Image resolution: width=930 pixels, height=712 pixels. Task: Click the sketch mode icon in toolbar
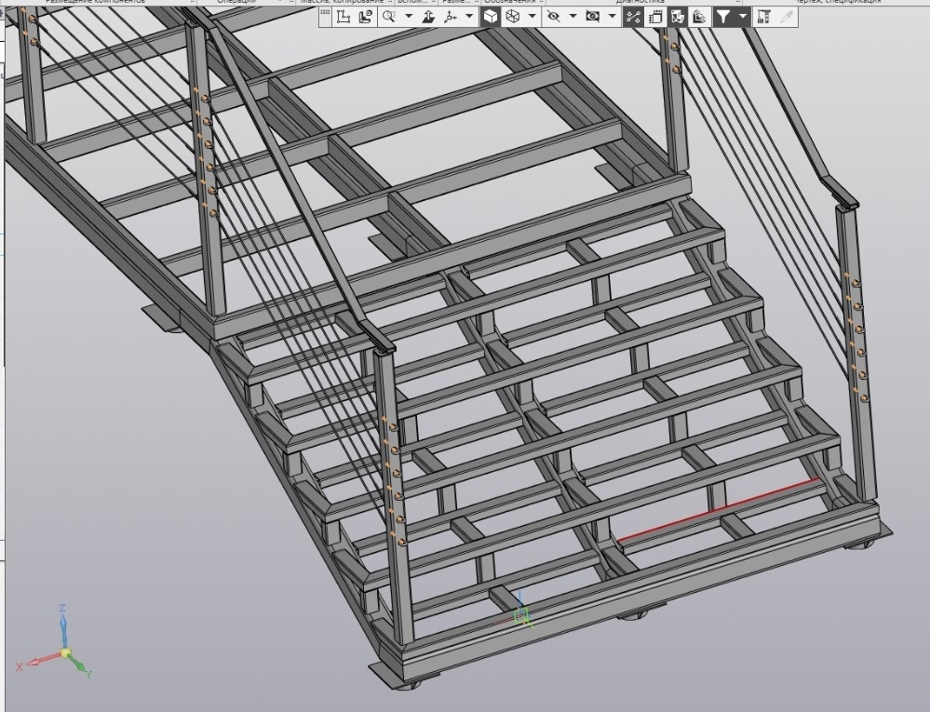pos(343,17)
